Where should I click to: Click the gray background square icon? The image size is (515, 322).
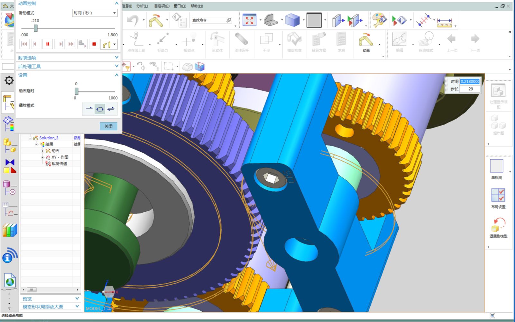pyautogui.click(x=314, y=20)
